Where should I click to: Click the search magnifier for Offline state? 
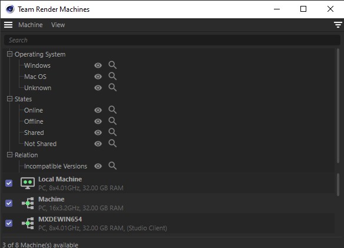click(x=113, y=121)
